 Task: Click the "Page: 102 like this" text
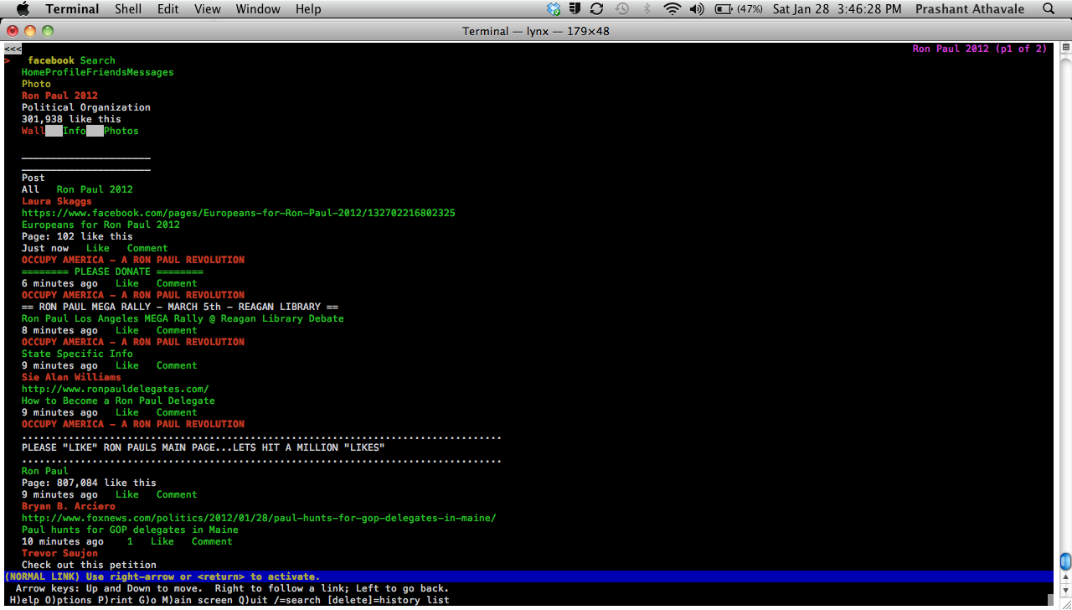[x=77, y=236]
